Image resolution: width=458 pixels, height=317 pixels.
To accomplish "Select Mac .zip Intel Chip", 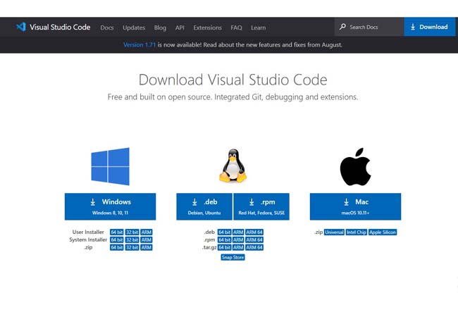I will pos(356,232).
